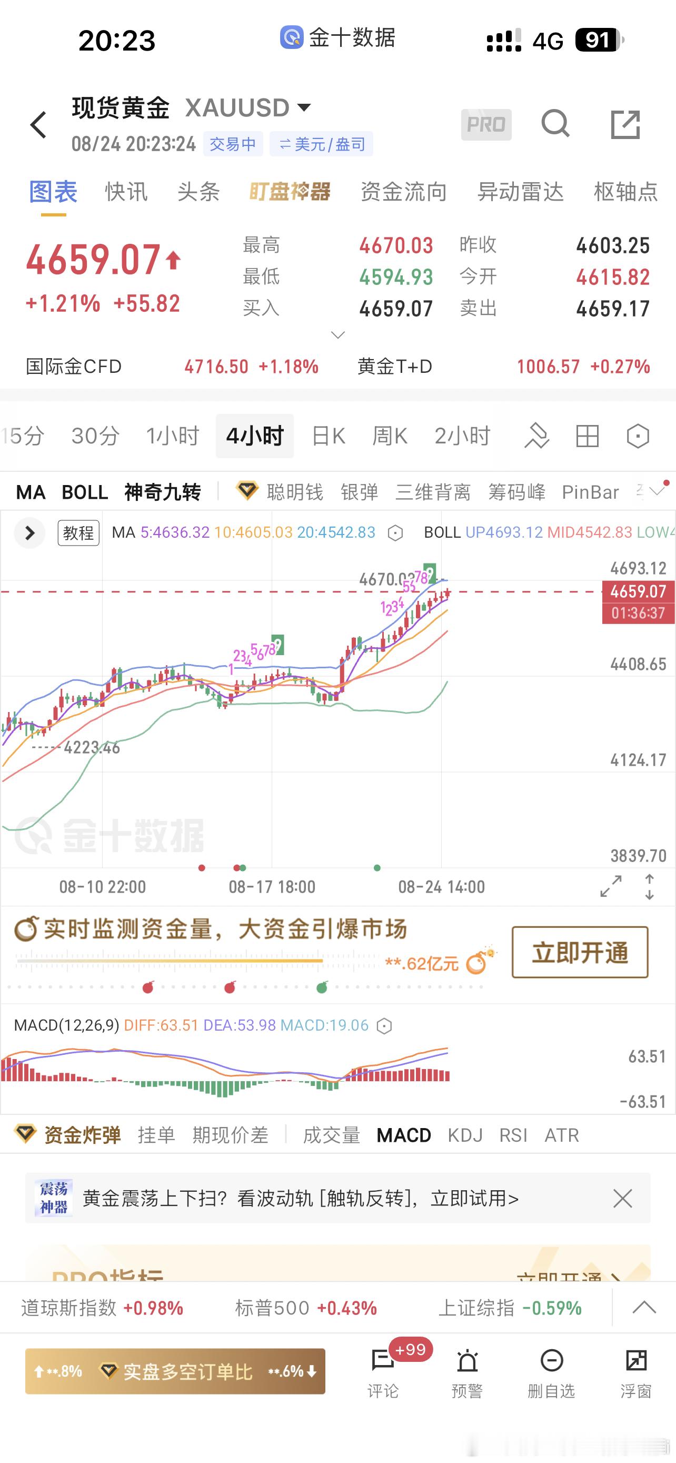Tap the fullscreen chart expand icon
676x1463 pixels.
pyautogui.click(x=611, y=886)
